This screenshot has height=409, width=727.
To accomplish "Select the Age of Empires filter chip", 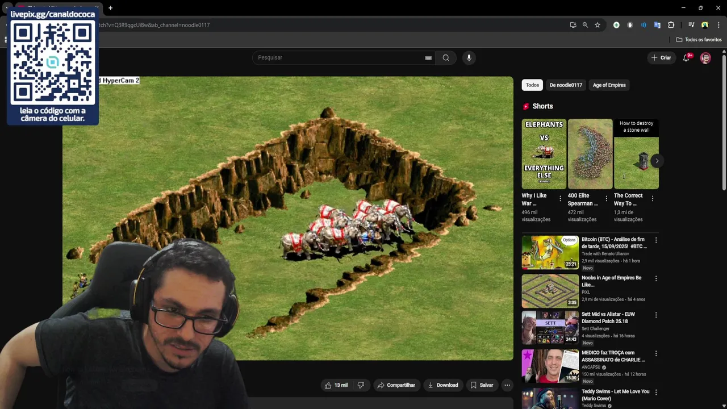I will (x=609, y=85).
